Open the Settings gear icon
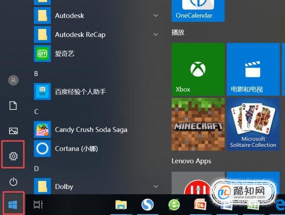Image resolution: width=285 pixels, height=215 pixels. coord(13,156)
